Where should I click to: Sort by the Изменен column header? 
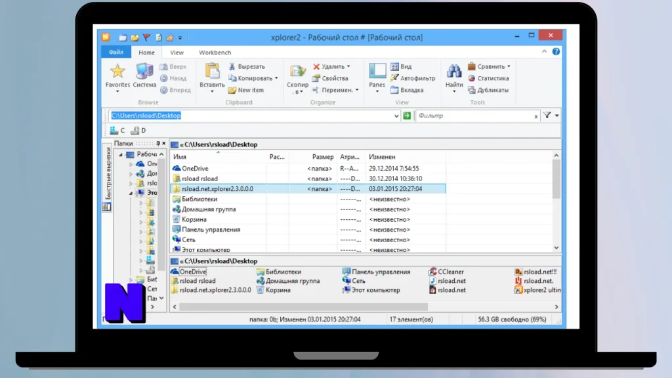(x=406, y=157)
